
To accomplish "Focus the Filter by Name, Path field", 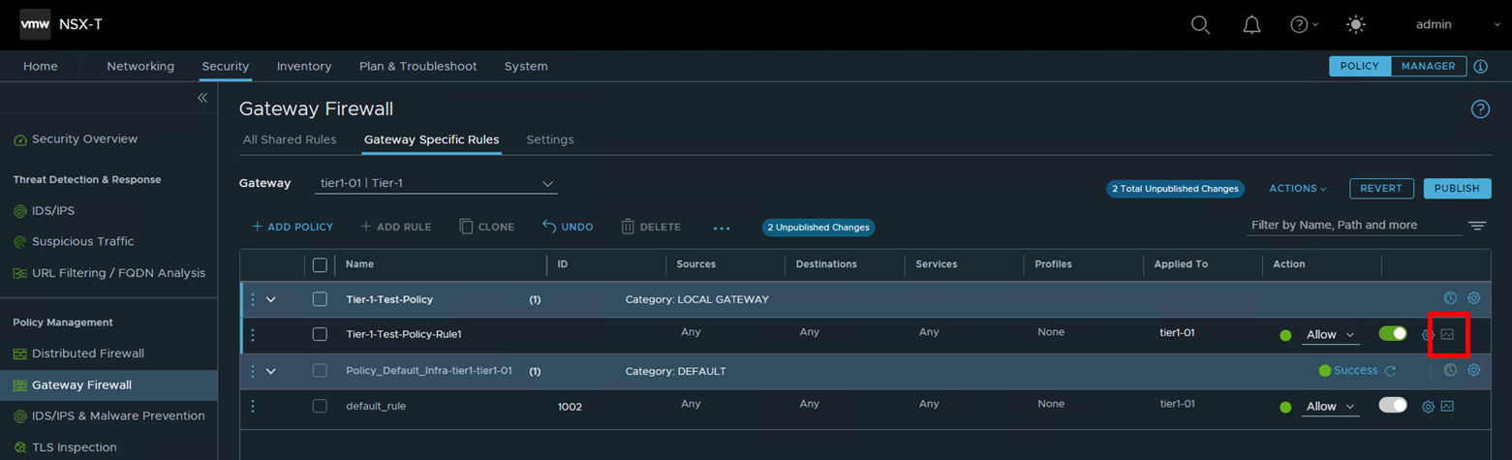I will click(1354, 225).
